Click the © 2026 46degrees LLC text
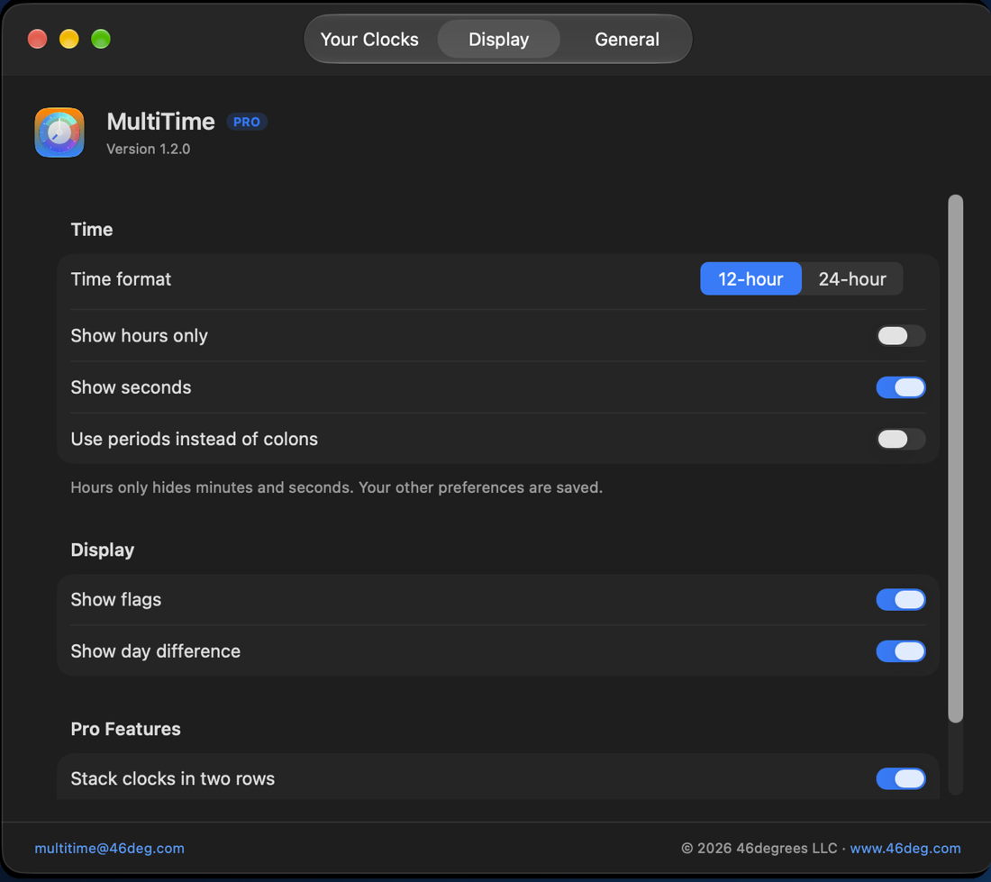Screen dimensions: 991x882 (759, 848)
